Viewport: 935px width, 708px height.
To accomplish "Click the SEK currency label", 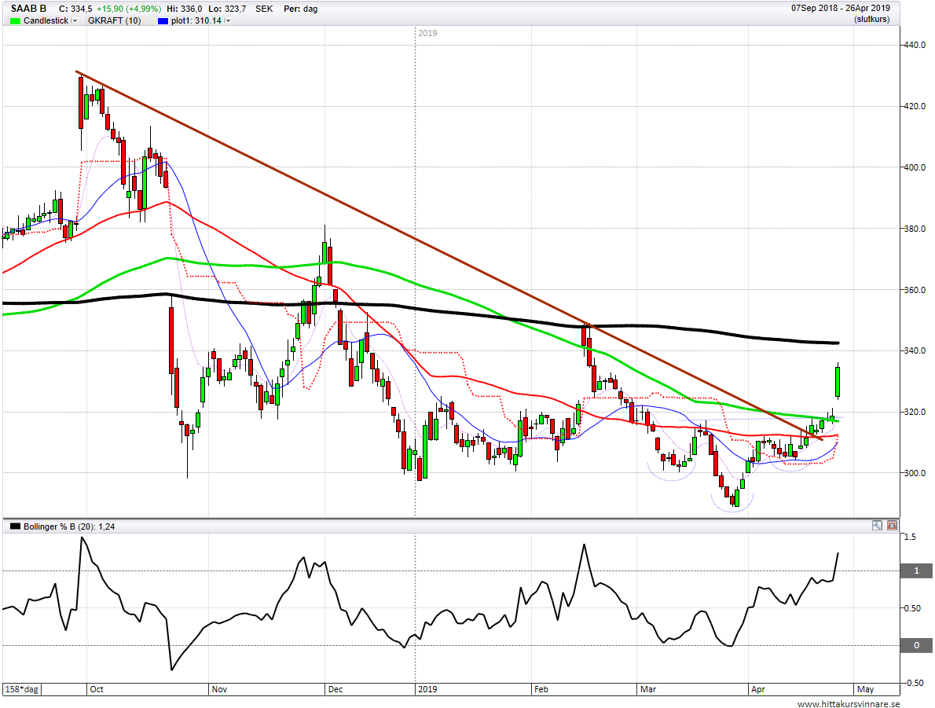I will point(263,9).
